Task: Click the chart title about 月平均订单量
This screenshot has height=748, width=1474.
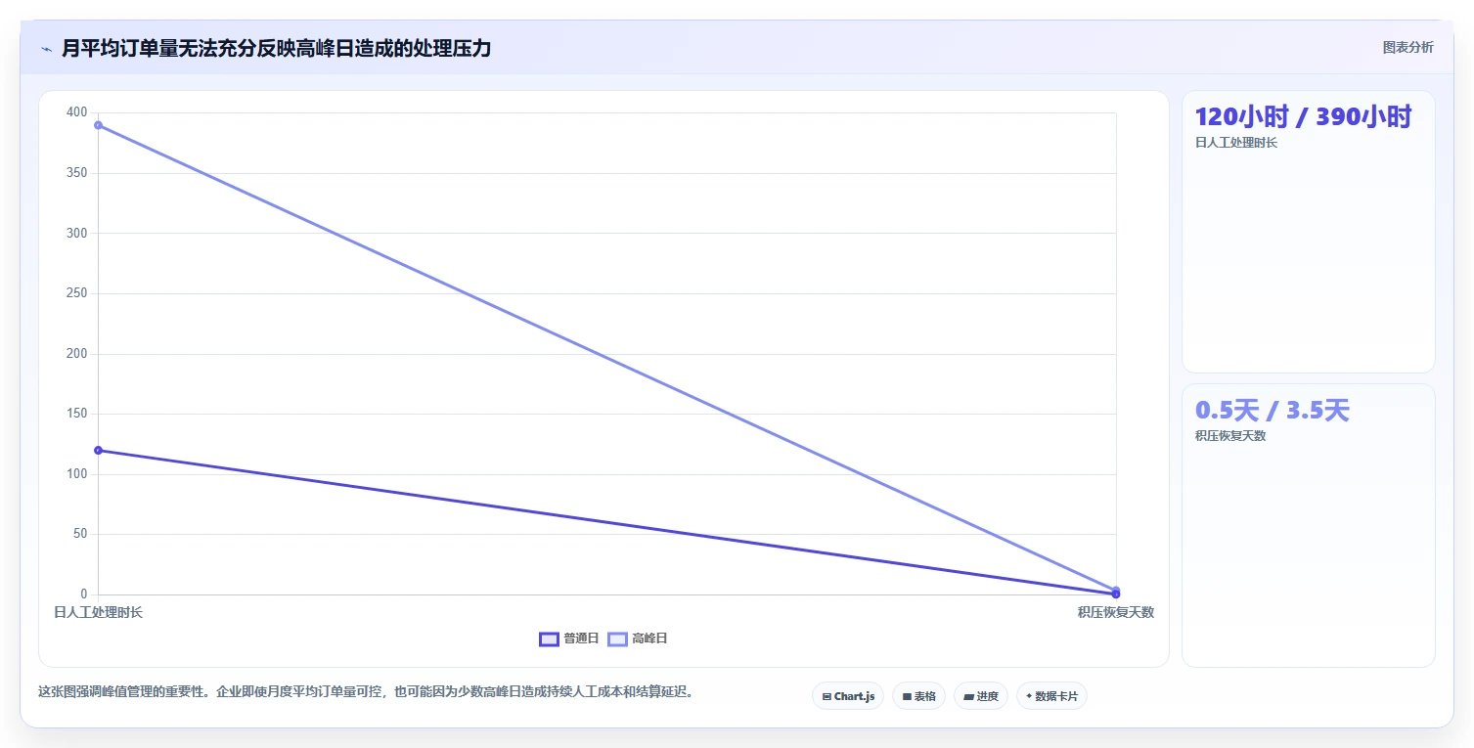Action: click(x=276, y=48)
